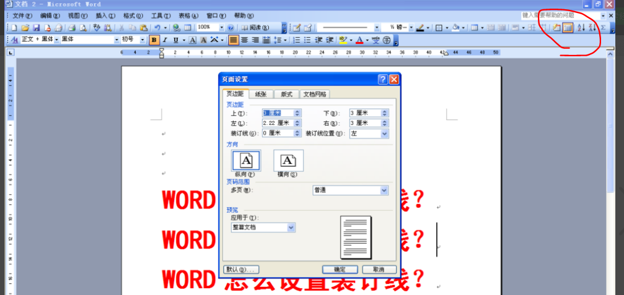The width and height of the screenshot is (624, 295).
Task: Open the 编辑 menu
Action: pyautogui.click(x=50, y=16)
